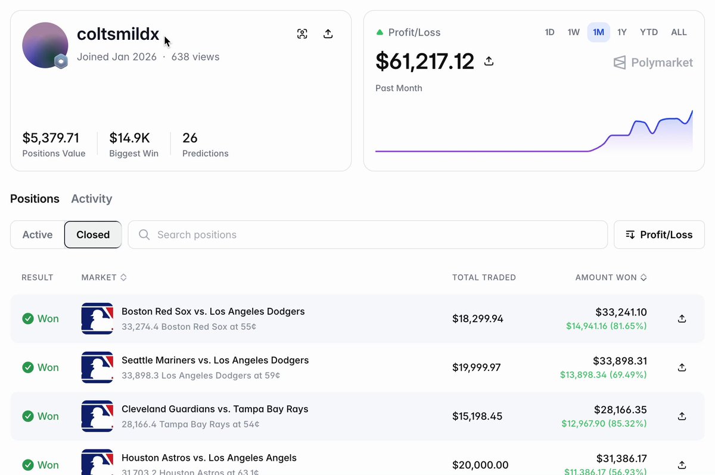Share the Cleveland Guardians vs. Rays position
This screenshot has width=715, height=475.
click(x=682, y=416)
